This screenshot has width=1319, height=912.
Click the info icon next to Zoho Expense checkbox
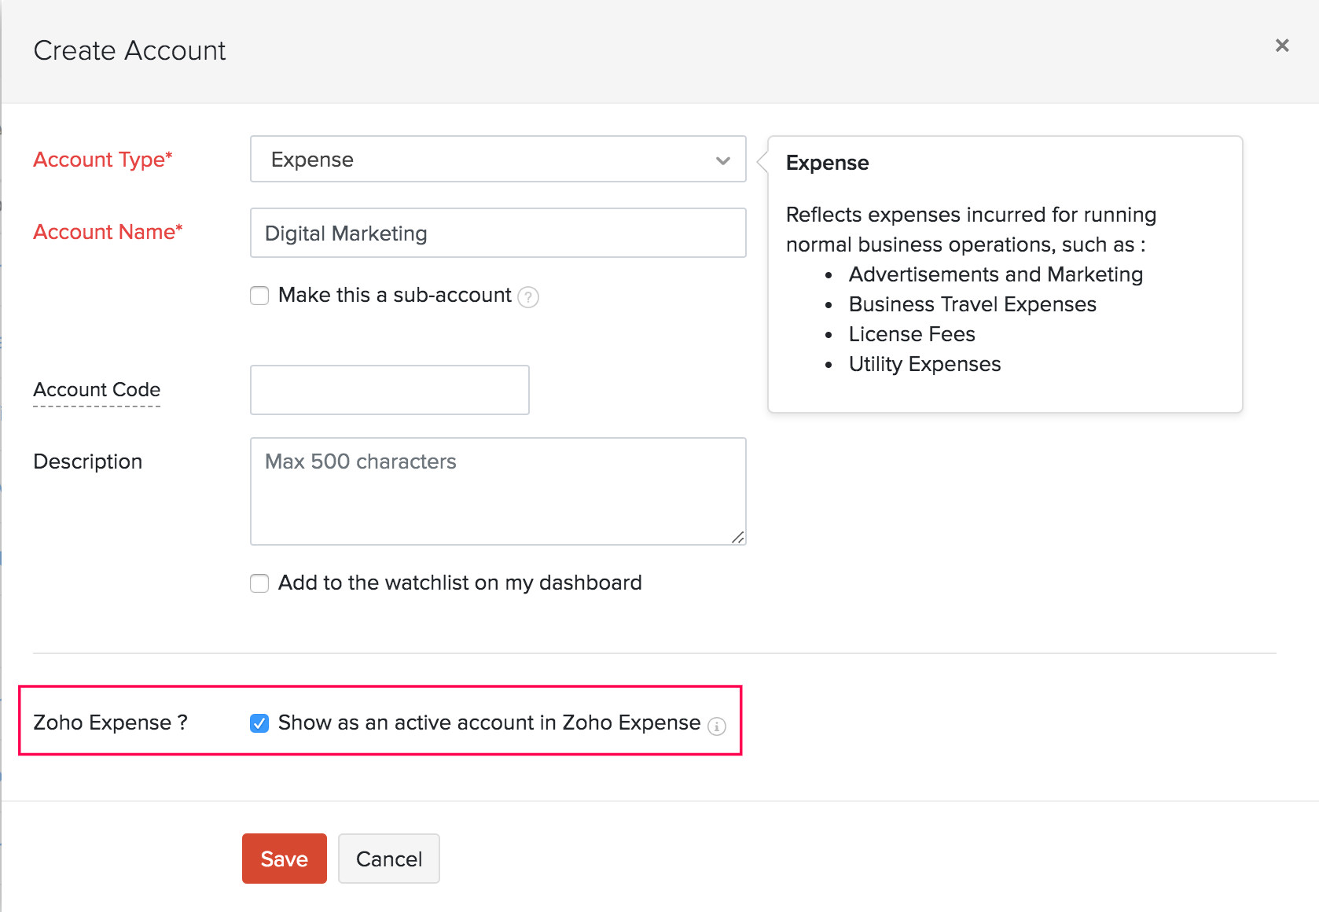(x=718, y=726)
